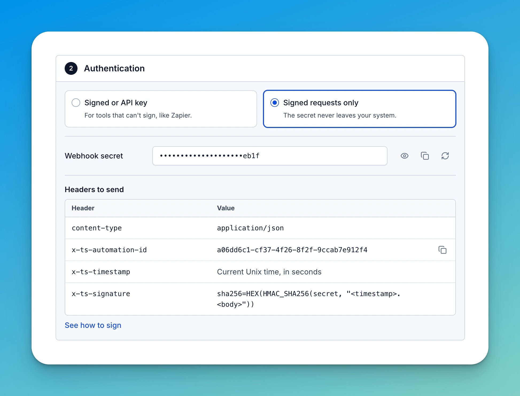Screen dimensions: 520x396
Task: Click the Webhook secret input field
Action: click(x=270, y=156)
